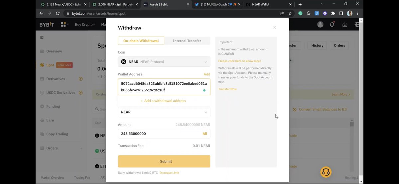Click the Learn More link in banner

[340, 95]
